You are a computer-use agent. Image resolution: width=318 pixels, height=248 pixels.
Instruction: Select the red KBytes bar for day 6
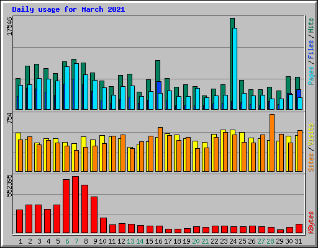click(66, 206)
